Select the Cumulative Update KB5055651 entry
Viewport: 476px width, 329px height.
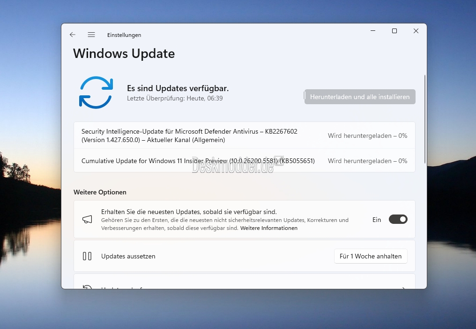pyautogui.click(x=245, y=161)
